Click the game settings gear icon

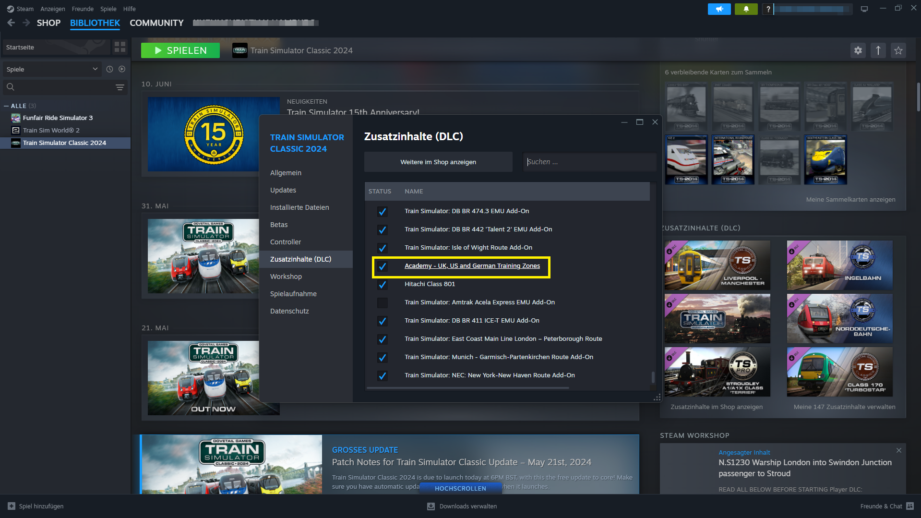click(x=858, y=50)
